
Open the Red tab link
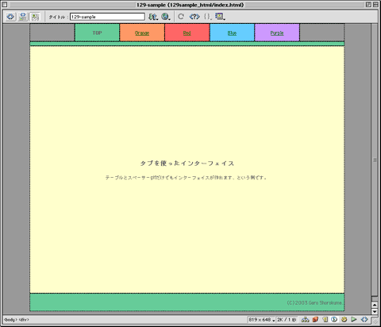[187, 33]
